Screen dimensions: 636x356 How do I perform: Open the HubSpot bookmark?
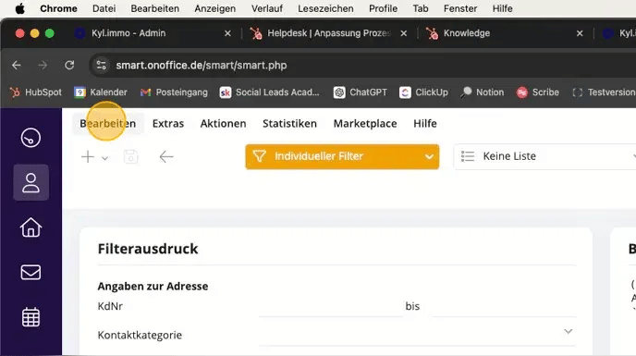pos(36,92)
